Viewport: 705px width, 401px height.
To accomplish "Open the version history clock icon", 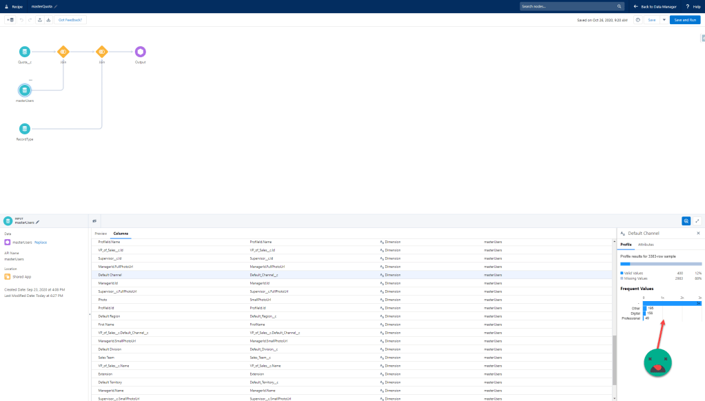I will [x=637, y=20].
